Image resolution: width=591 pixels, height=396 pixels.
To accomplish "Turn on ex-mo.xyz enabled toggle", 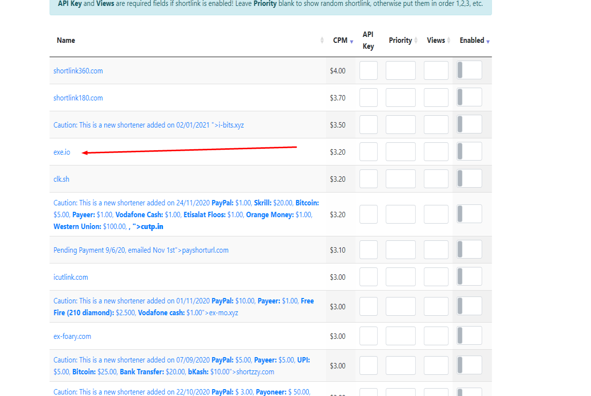I will point(469,306).
